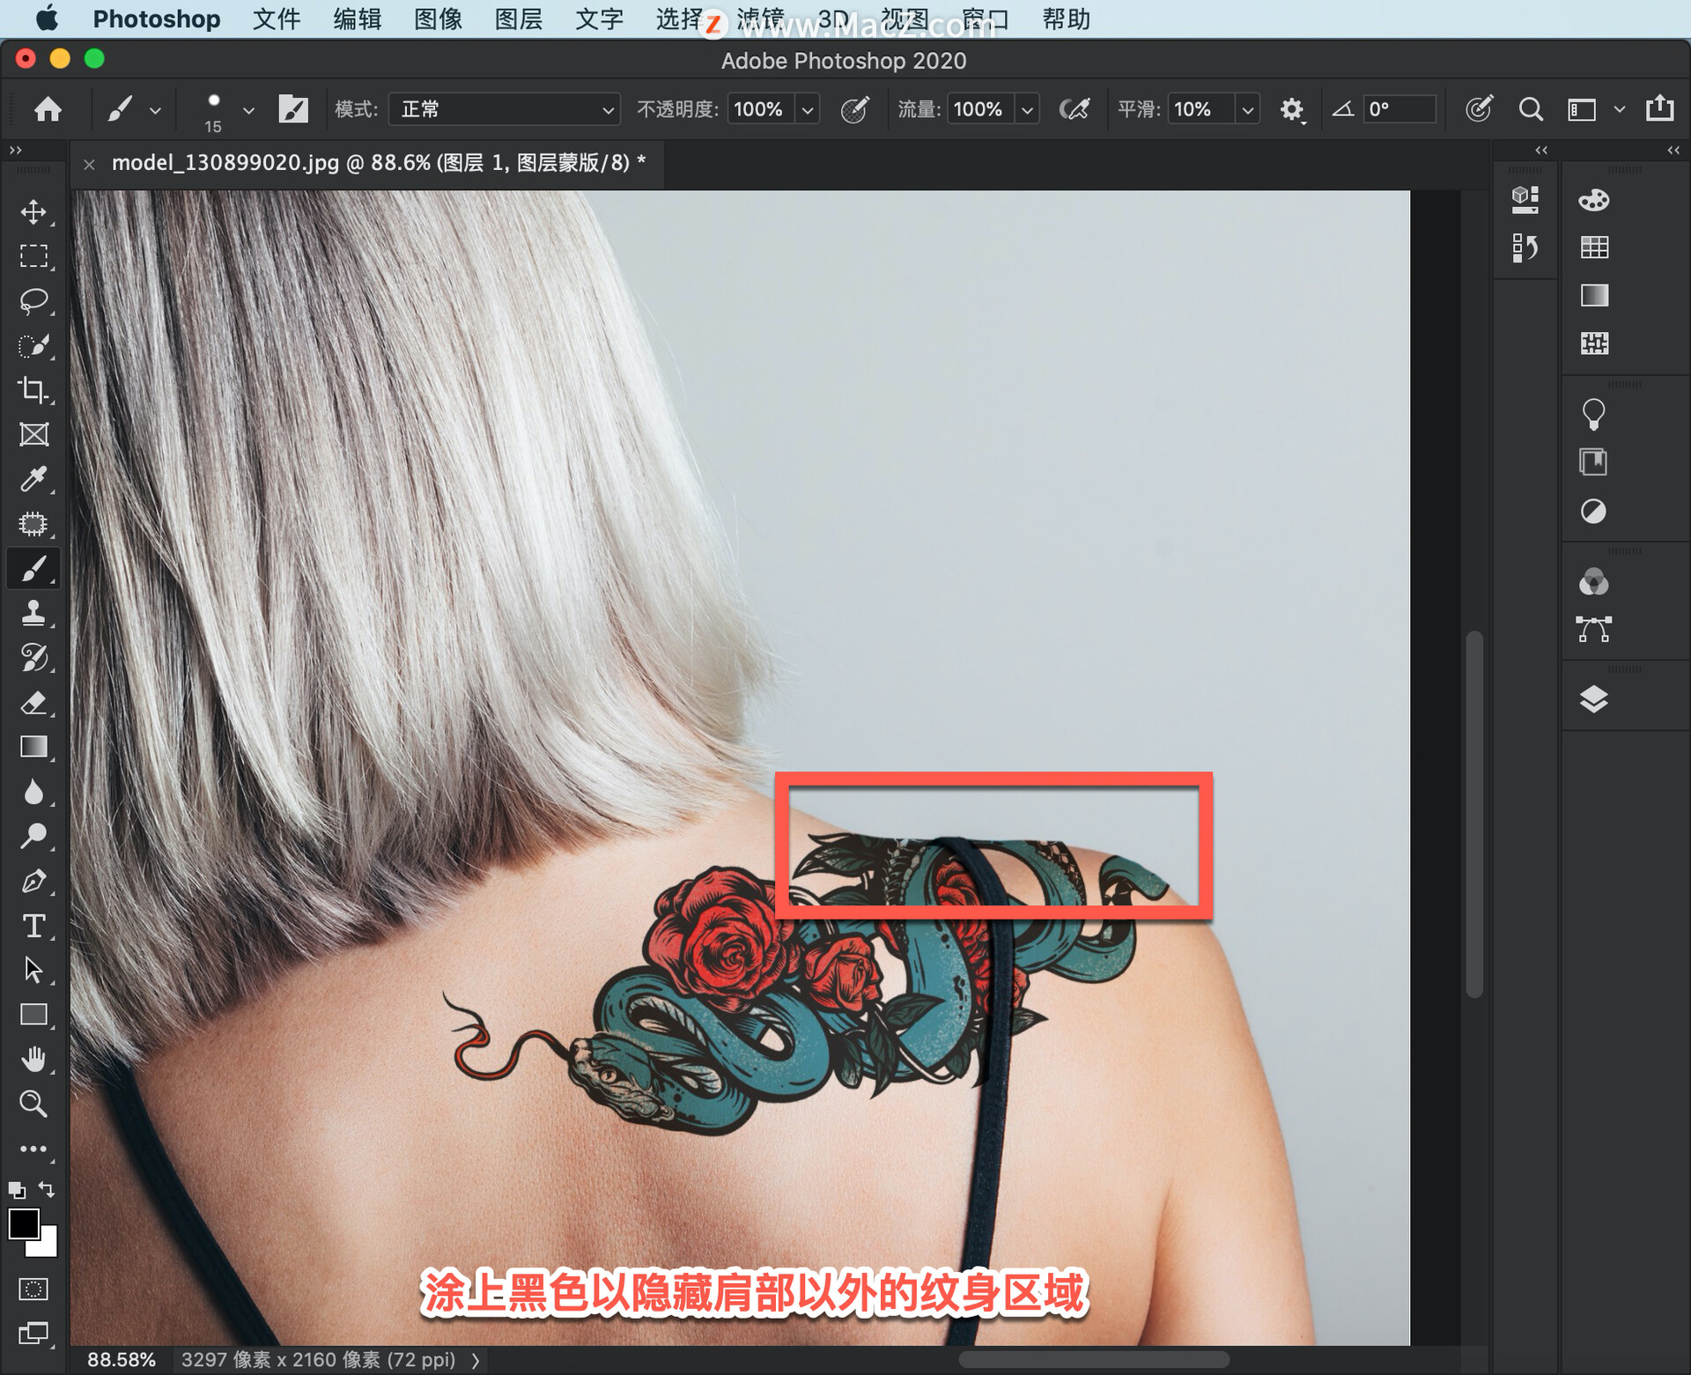Swap foreground and background colors
Image resolution: width=1691 pixels, height=1375 pixels.
pyautogui.click(x=48, y=1189)
